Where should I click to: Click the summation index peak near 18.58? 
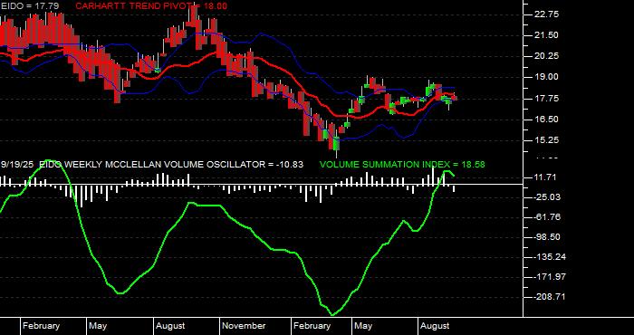447,172
